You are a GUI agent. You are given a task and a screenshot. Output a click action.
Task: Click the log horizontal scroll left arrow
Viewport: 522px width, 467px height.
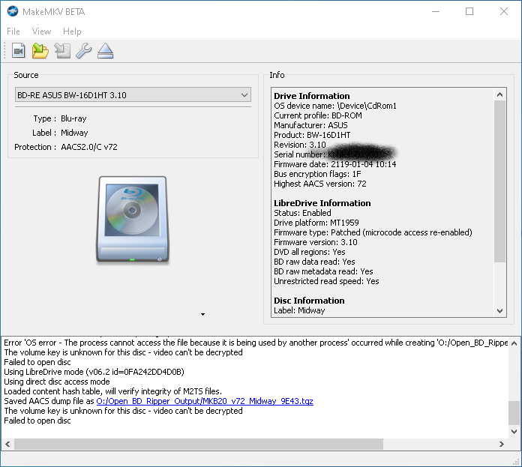pos(7,444)
